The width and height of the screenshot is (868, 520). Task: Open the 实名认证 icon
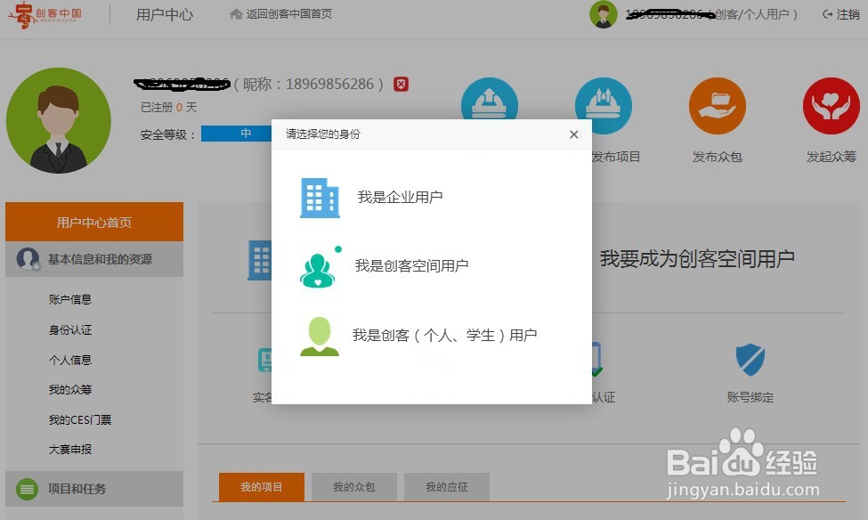coord(263,360)
